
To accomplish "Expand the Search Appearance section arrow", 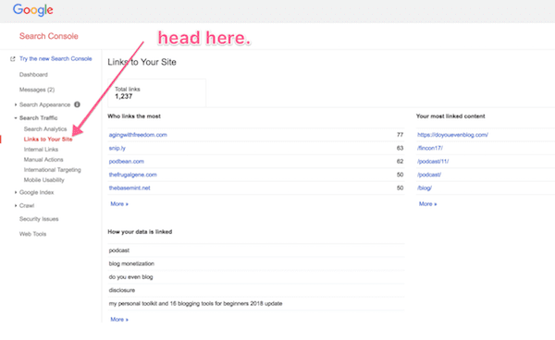I will [16, 104].
